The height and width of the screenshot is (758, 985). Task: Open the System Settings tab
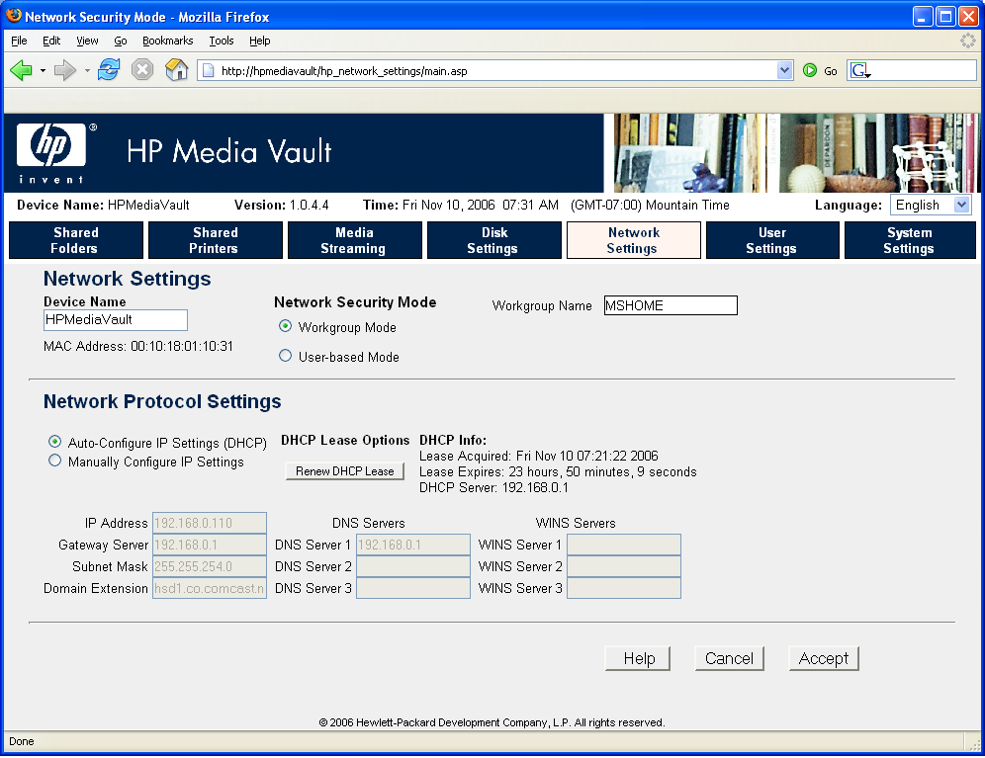(909, 240)
